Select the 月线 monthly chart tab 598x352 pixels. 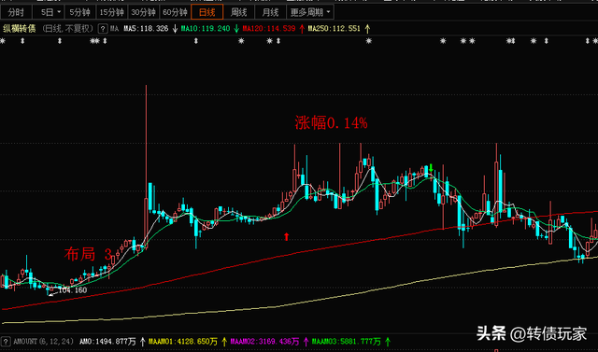pyautogui.click(x=270, y=12)
